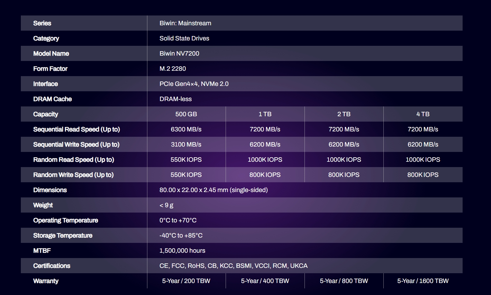This screenshot has height=295, width=491.
Task: Select the 4 TB "1000K IOPS" cell
Action: point(423,160)
